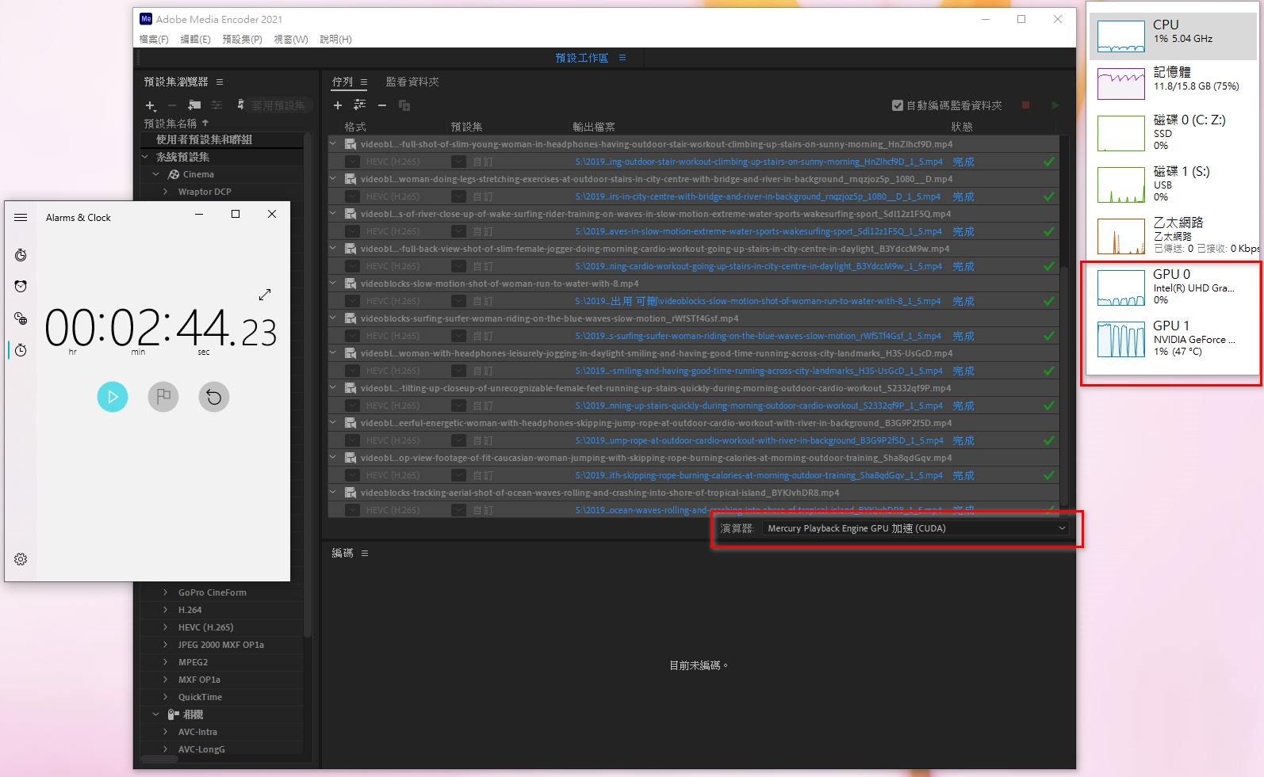The height and width of the screenshot is (777, 1264).
Task: Open the 說明(H) menu
Action: (x=335, y=39)
